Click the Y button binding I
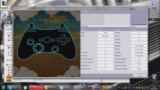The height and width of the screenshot is (90, 160). [x=105, y=39]
